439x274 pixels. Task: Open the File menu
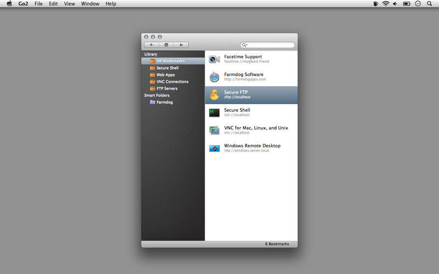(x=38, y=4)
